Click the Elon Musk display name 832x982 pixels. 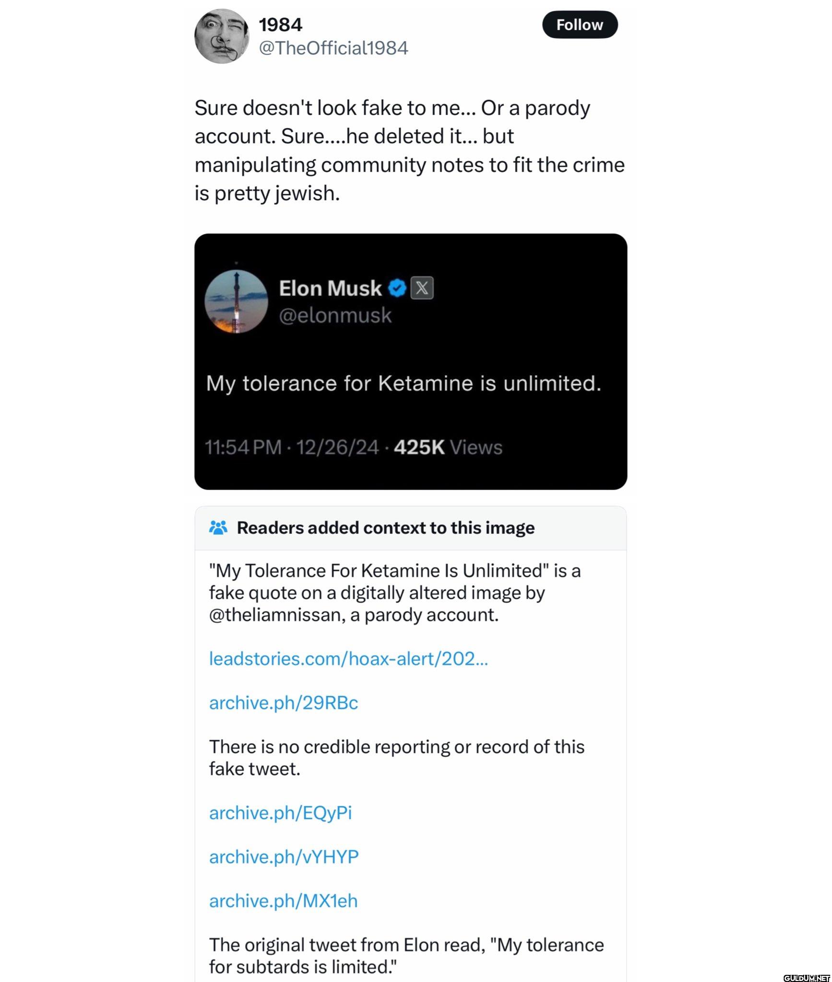point(330,288)
